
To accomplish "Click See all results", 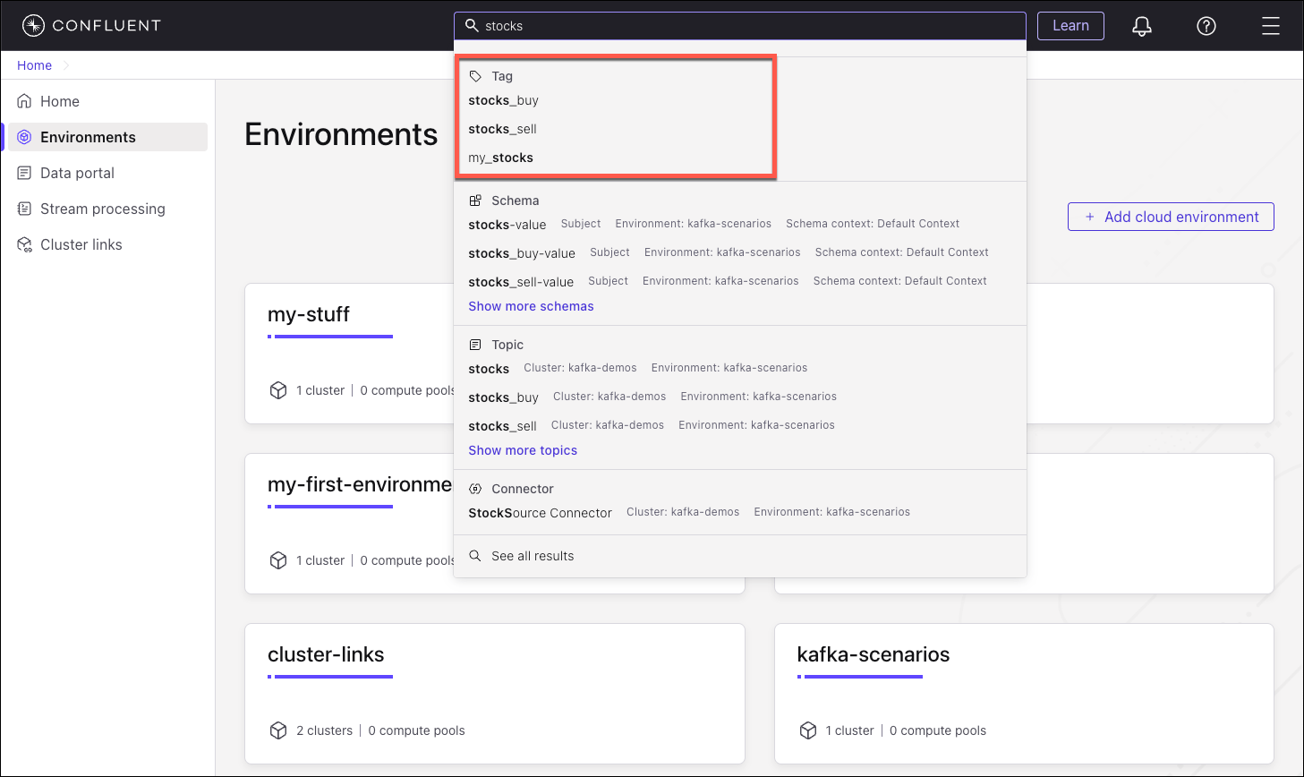I will click(533, 556).
